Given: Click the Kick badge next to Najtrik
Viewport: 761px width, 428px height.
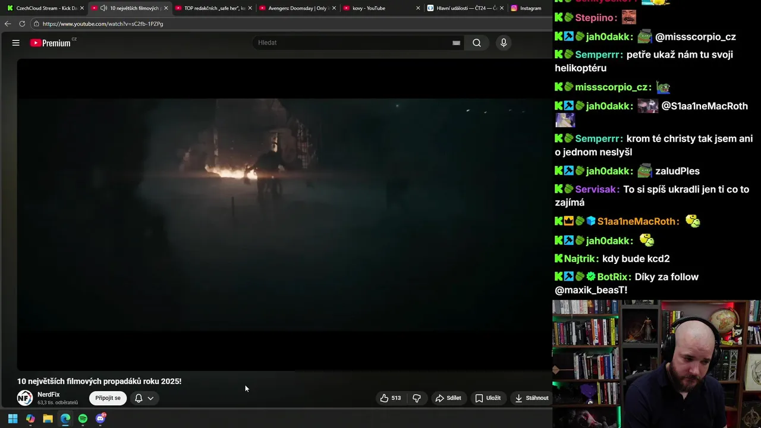Looking at the screenshot, I should [559, 259].
